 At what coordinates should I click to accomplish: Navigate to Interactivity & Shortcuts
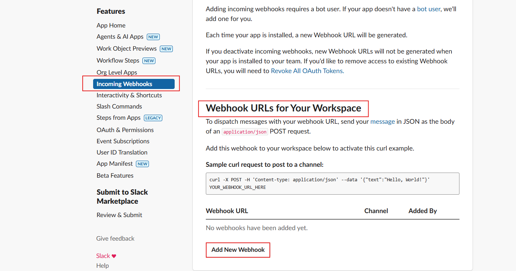coord(129,95)
